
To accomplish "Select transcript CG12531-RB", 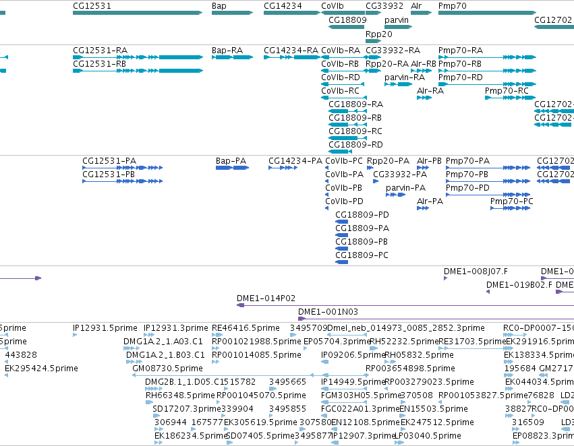I will click(138, 71).
